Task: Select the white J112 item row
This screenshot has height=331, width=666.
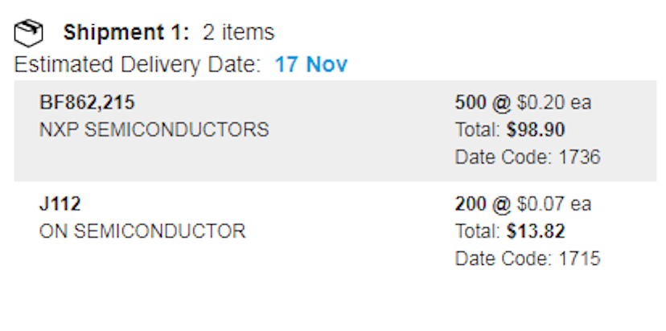Action: [335, 231]
